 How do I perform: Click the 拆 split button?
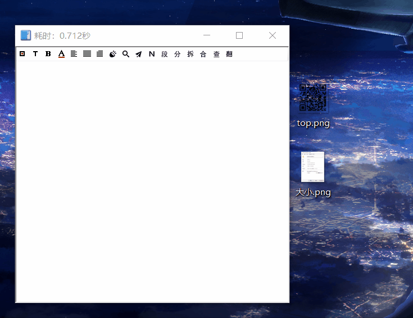(190, 54)
